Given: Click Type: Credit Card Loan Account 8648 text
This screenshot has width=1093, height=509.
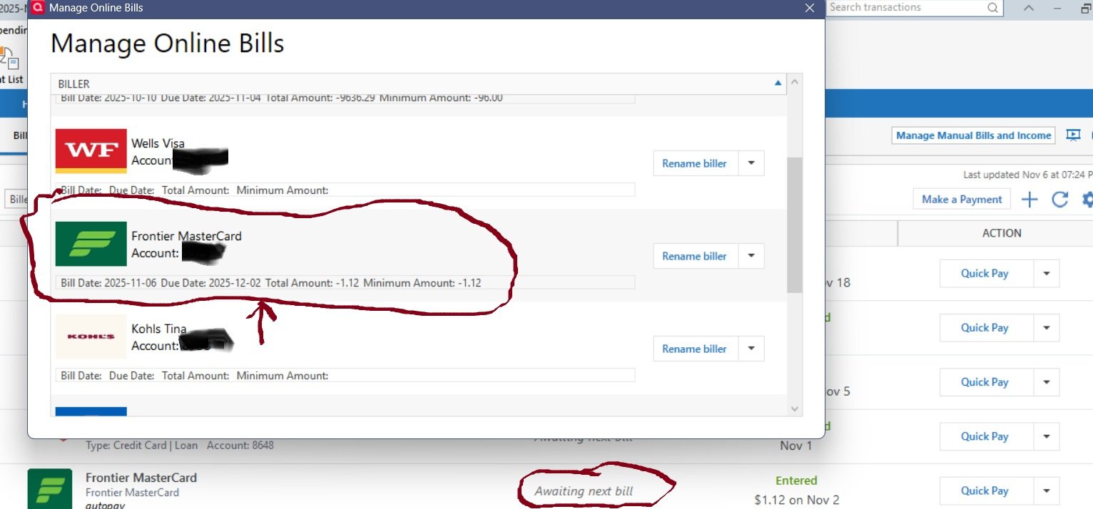Looking at the screenshot, I should 179,445.
